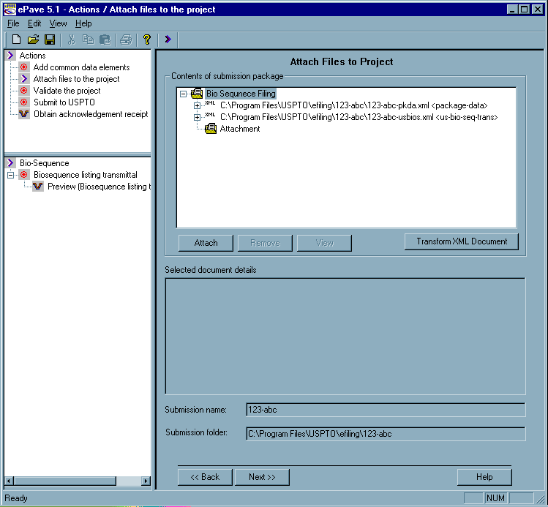Select Add common data elements action
Viewport: 548px width, 507px height.
[x=81, y=67]
